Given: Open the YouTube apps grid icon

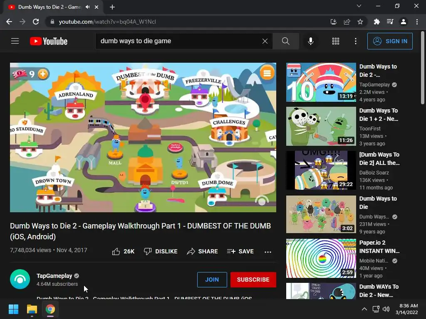Looking at the screenshot, I should pos(336,41).
